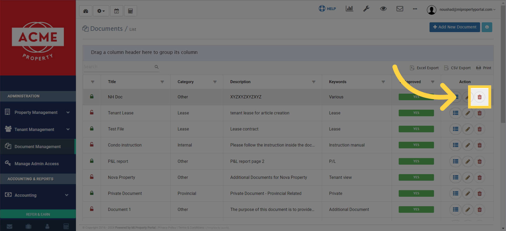
Task: Open the Keywords column filter
Action: pos(383,82)
